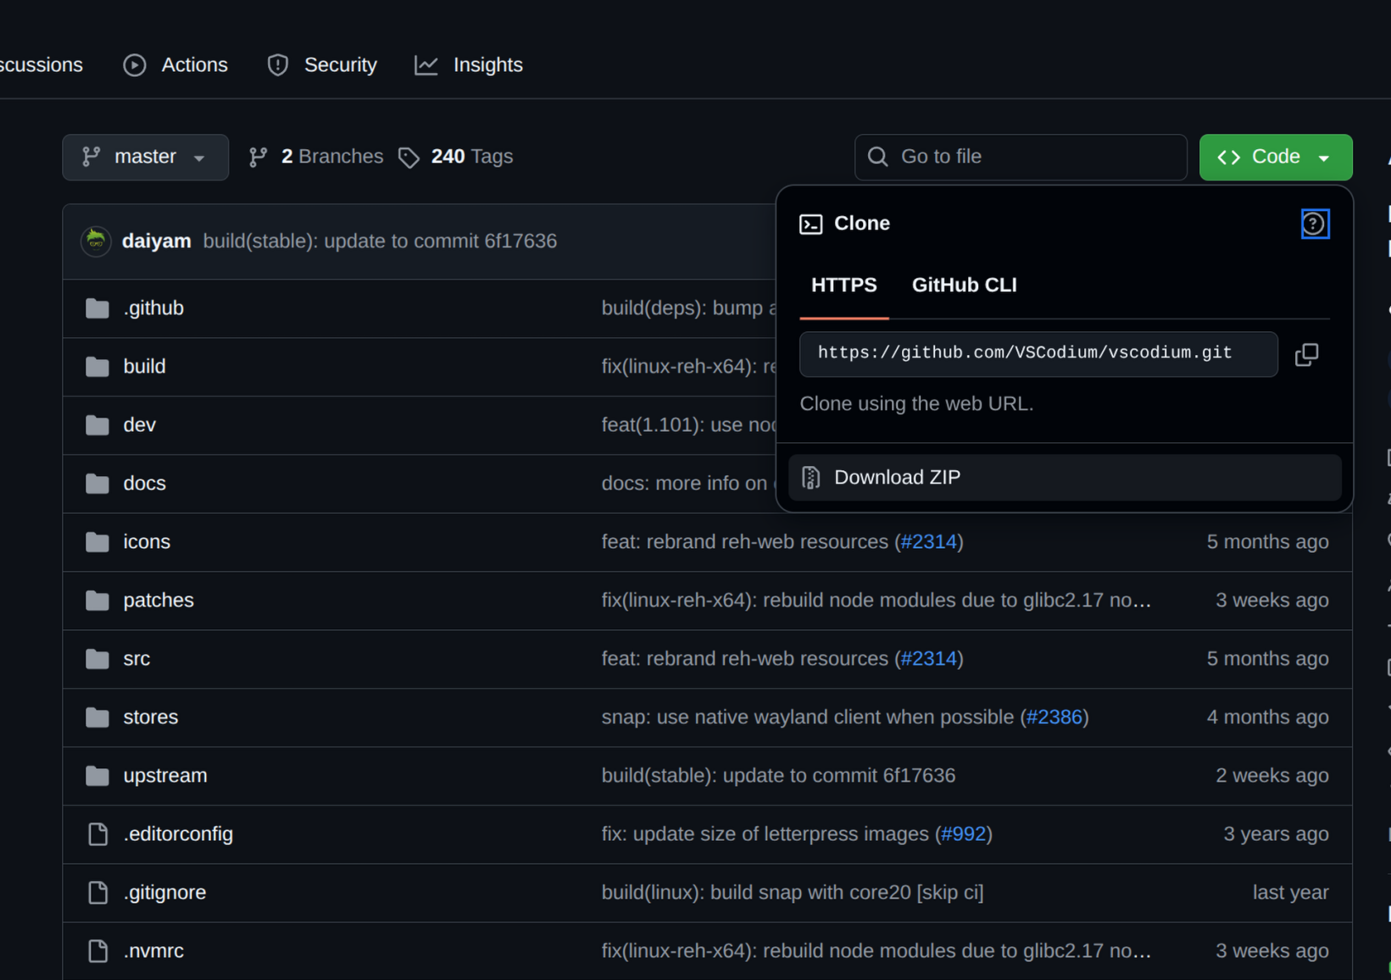View the 2 Branches link
The height and width of the screenshot is (980, 1391).
(x=315, y=157)
